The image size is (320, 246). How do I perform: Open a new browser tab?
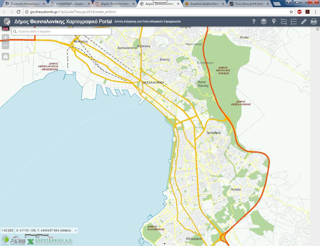tap(277, 4)
